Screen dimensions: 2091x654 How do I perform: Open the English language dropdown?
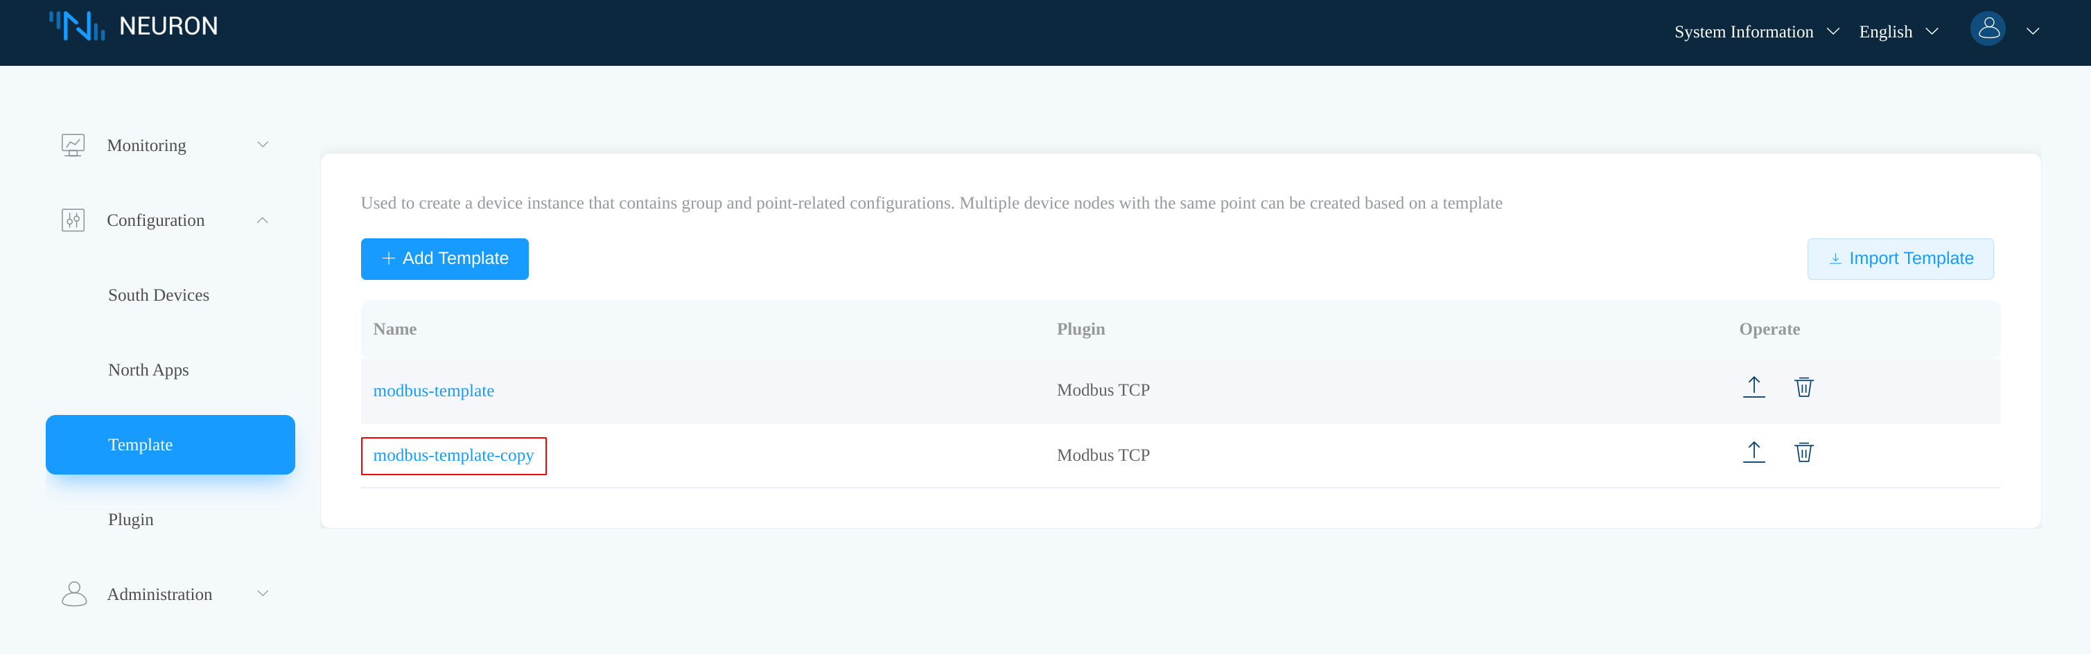tap(1898, 32)
